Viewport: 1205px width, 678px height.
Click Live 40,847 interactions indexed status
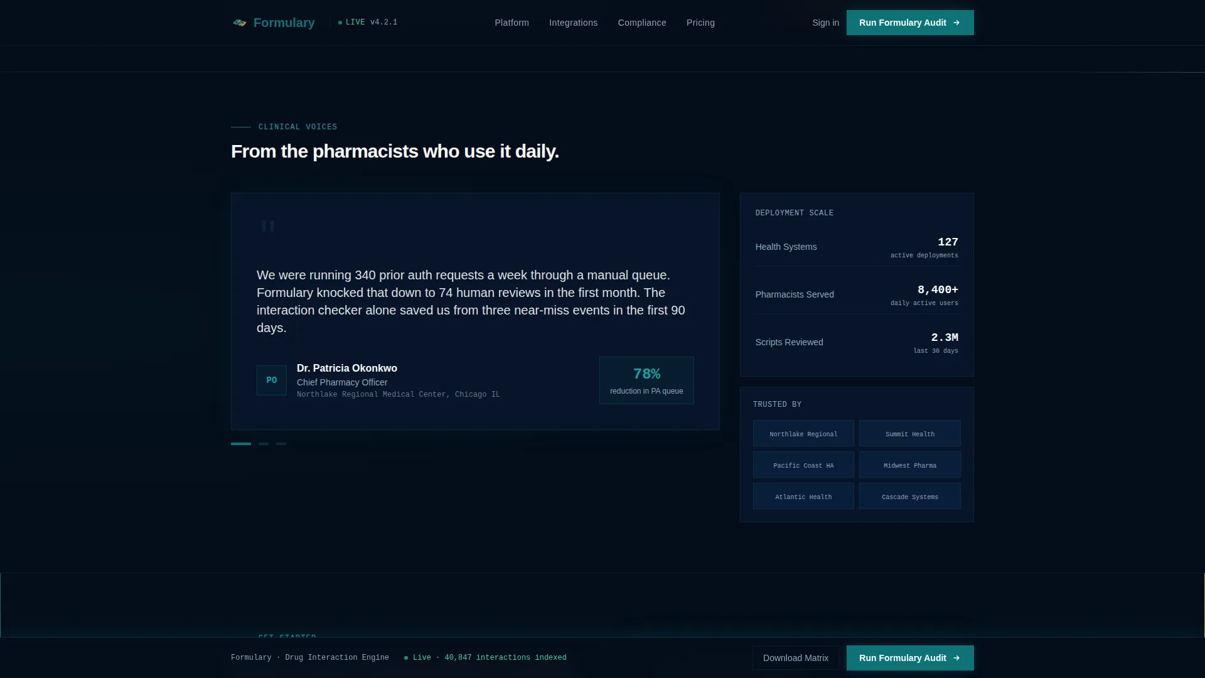point(485,658)
